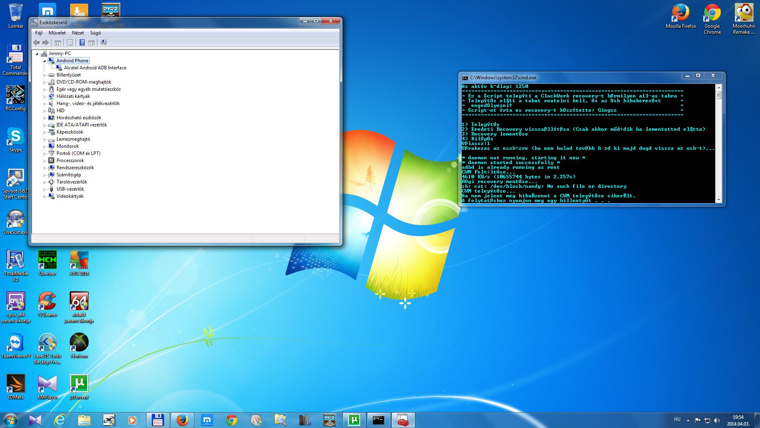The height and width of the screenshot is (428, 760).
Task: Open the Fájl menu
Action: coord(39,33)
